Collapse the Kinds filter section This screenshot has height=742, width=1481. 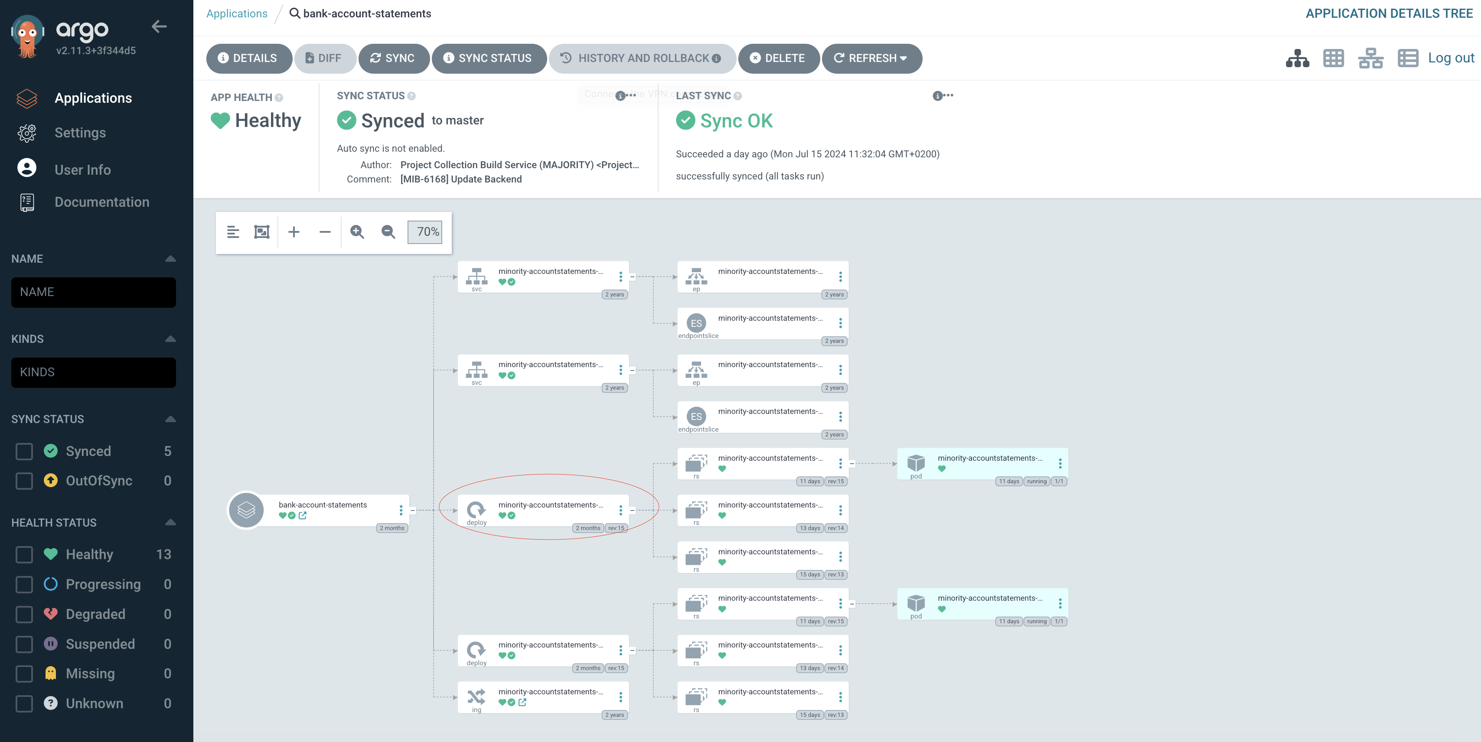point(170,338)
